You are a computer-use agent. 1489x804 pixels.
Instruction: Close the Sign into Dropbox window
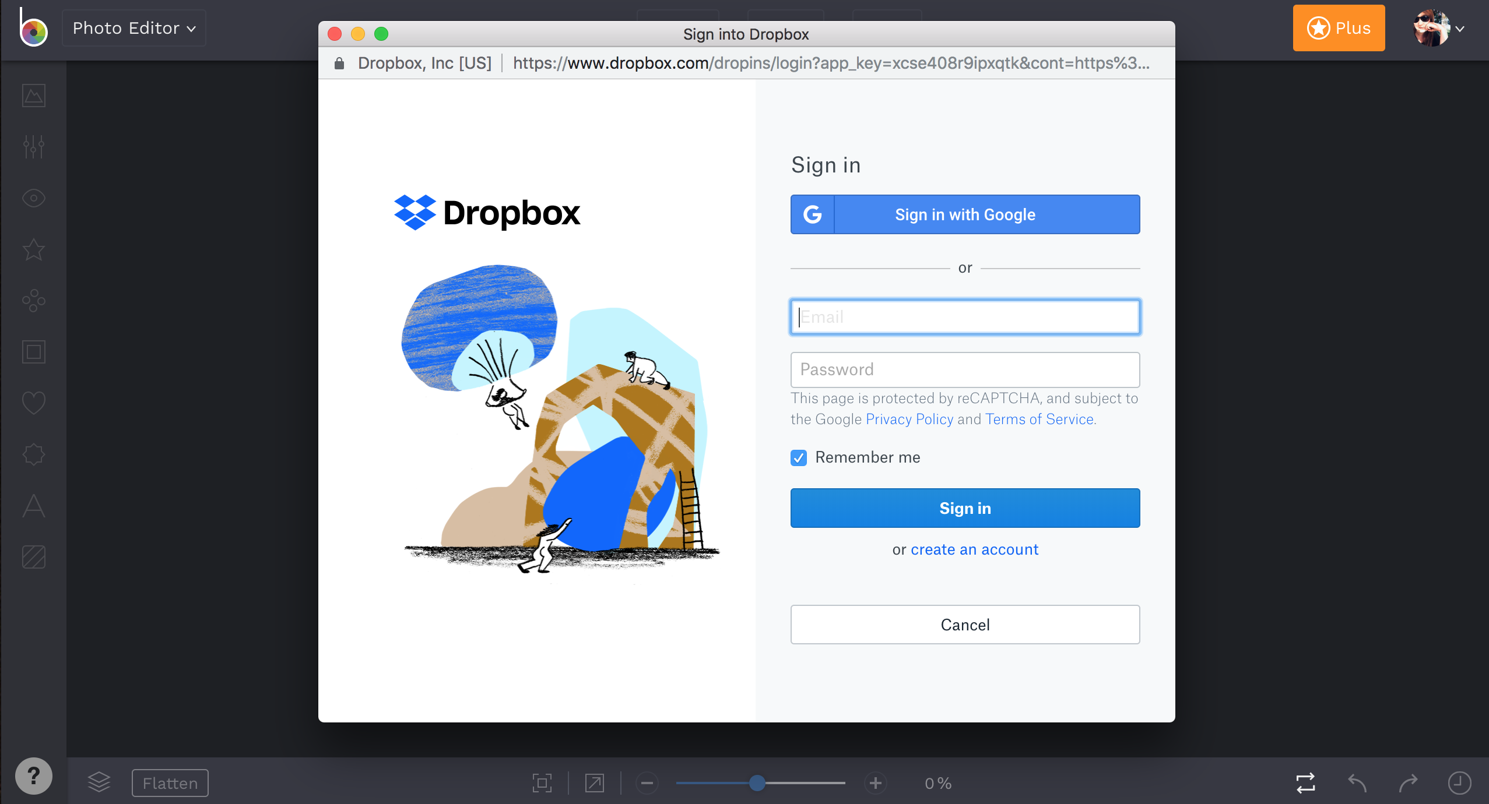pos(335,34)
